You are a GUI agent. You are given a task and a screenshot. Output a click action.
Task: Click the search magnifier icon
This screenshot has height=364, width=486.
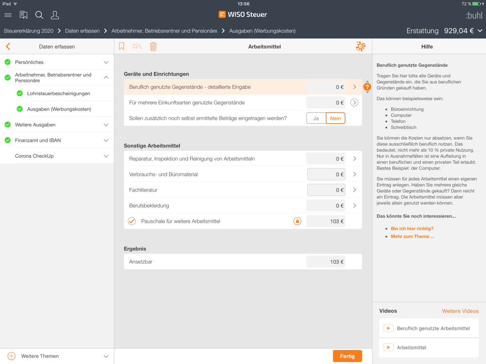pos(39,15)
